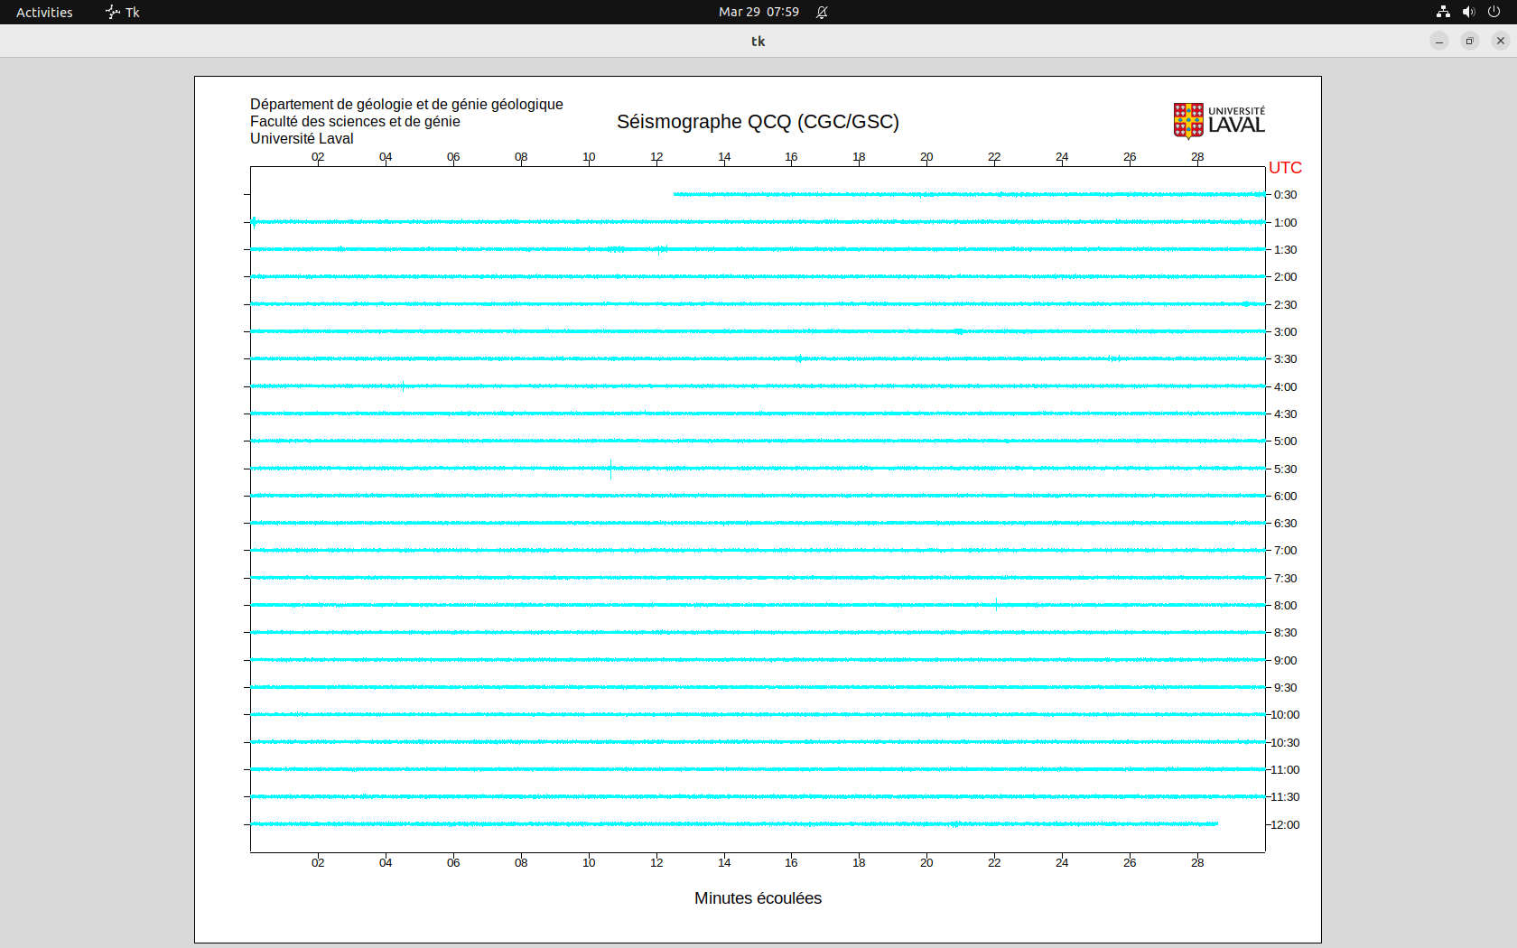
Task: Click the muted notifications bell icon
Action: click(822, 12)
